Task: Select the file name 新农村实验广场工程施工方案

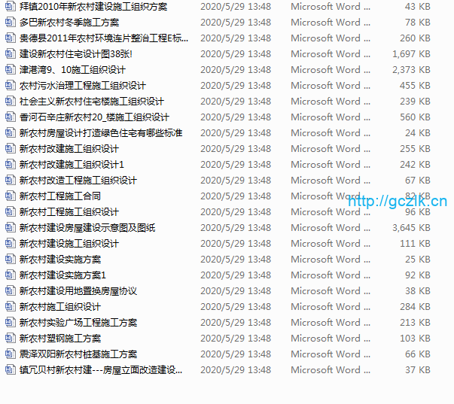Action: tap(78, 323)
